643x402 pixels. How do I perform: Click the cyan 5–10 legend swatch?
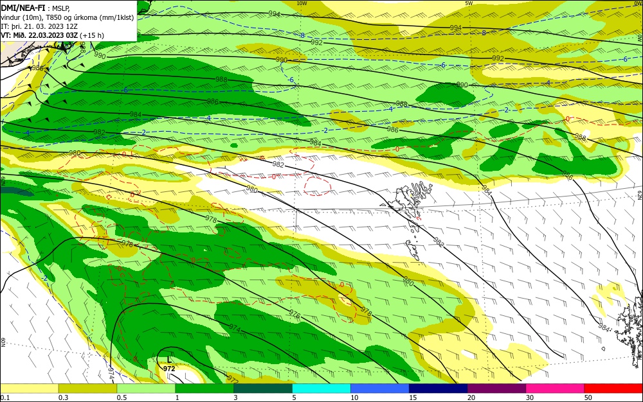[x=321, y=389]
